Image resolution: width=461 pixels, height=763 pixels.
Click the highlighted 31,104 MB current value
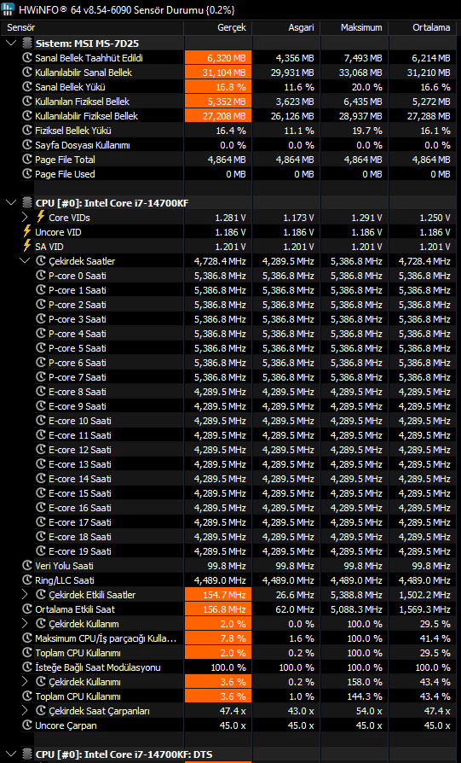(x=218, y=73)
